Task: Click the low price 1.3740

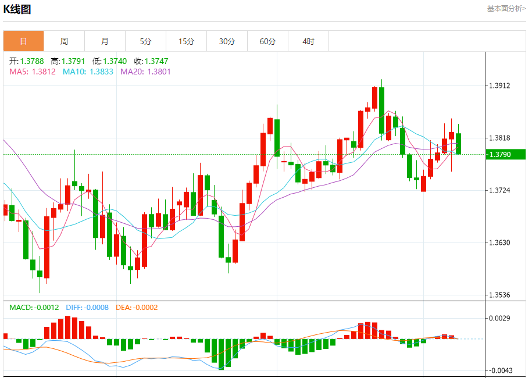Action: 115,61
